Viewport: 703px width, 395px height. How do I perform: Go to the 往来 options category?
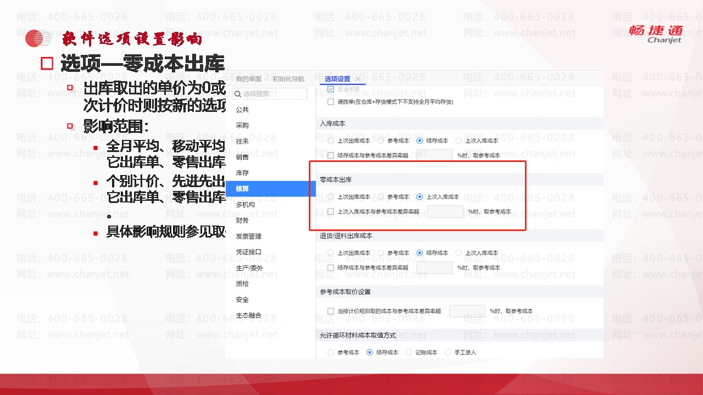pos(242,142)
